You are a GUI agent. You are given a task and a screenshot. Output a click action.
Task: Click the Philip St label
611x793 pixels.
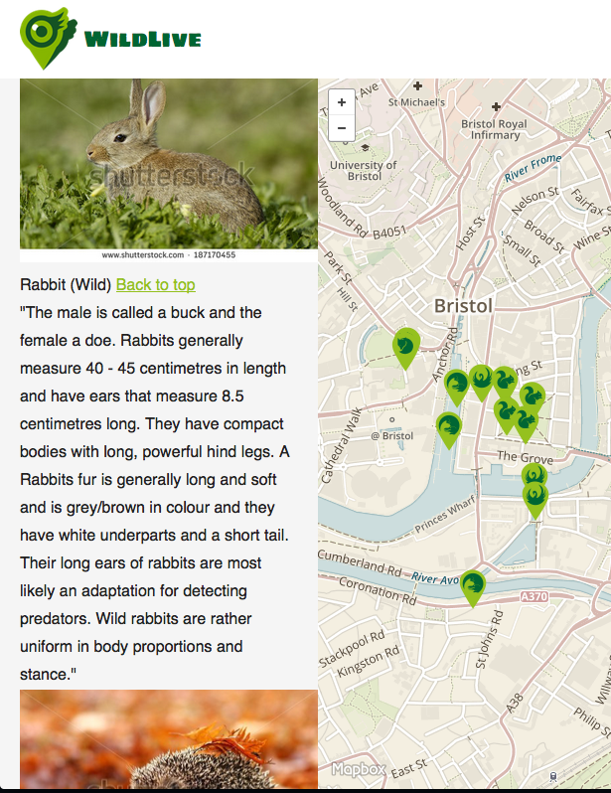tap(592, 722)
